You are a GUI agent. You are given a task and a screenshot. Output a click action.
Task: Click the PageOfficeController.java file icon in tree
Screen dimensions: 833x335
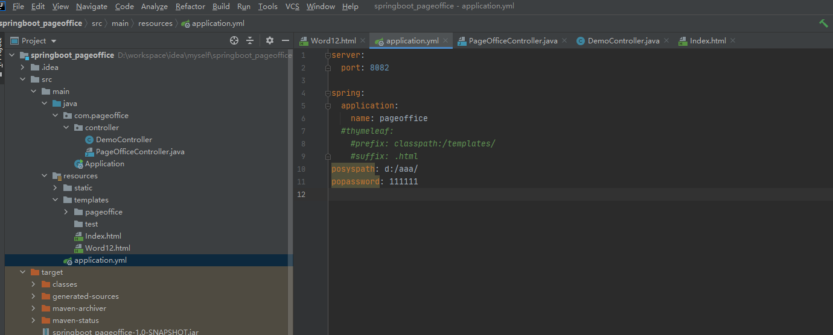90,152
